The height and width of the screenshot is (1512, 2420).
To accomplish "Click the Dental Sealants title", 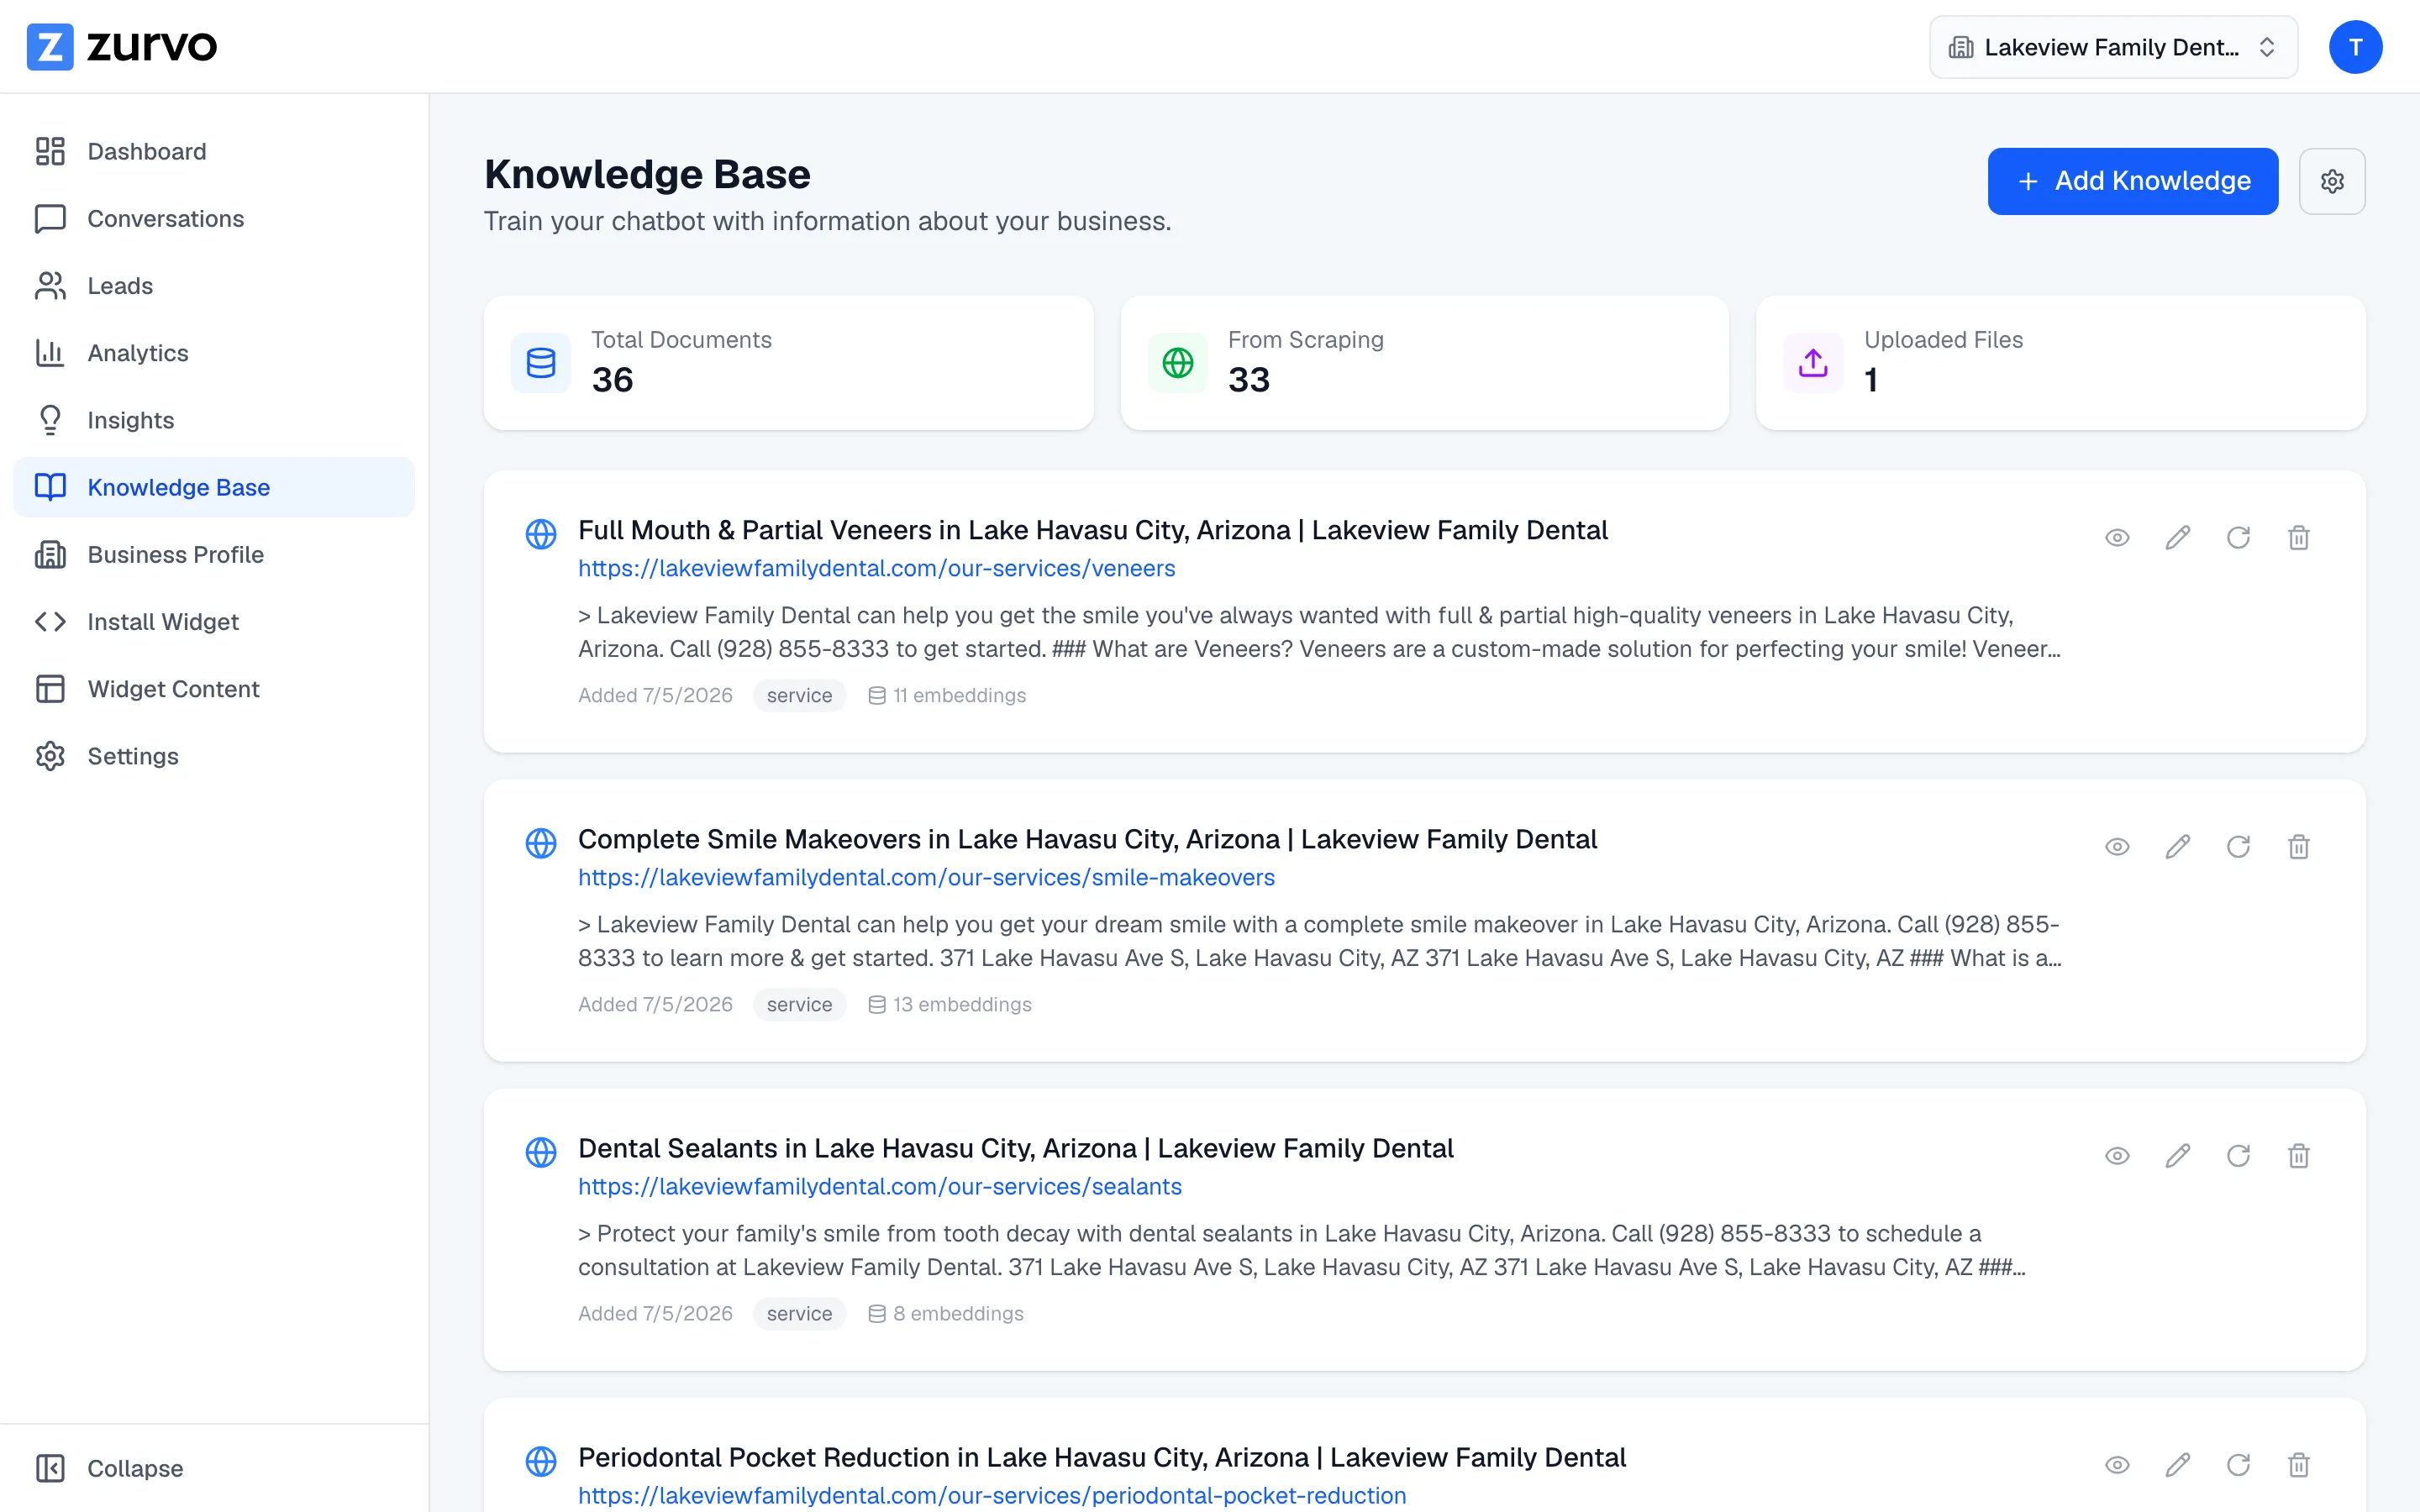I will pyautogui.click(x=1015, y=1148).
